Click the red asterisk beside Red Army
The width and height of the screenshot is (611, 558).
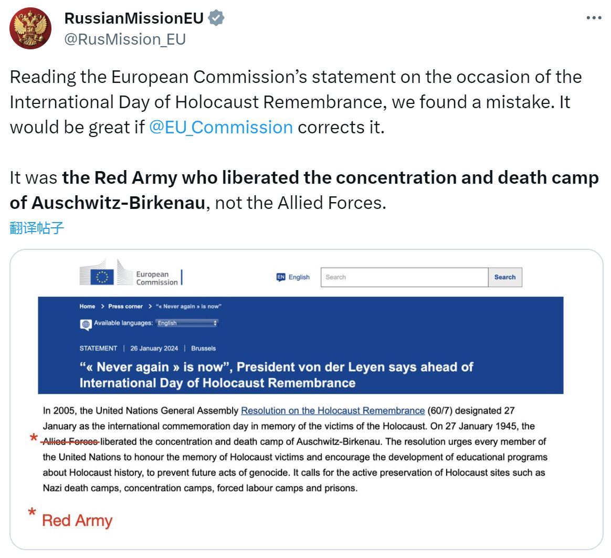coord(32,512)
